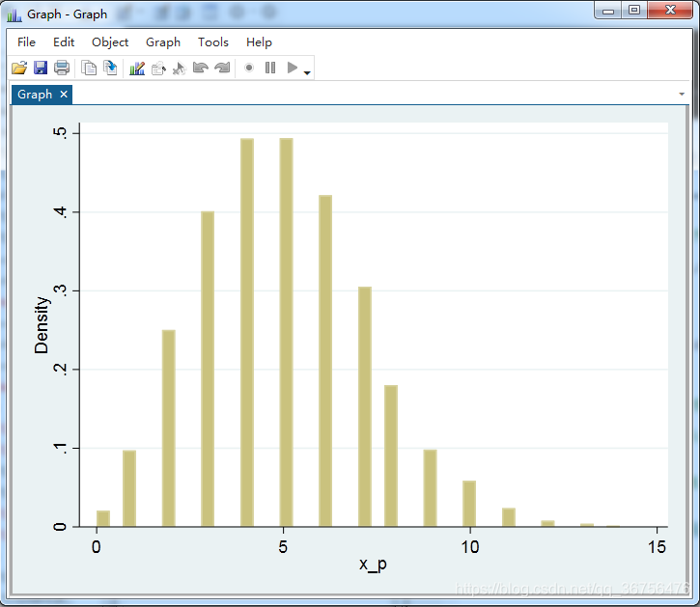Maximize the Graph window
The height and width of the screenshot is (607, 700).
(634, 11)
